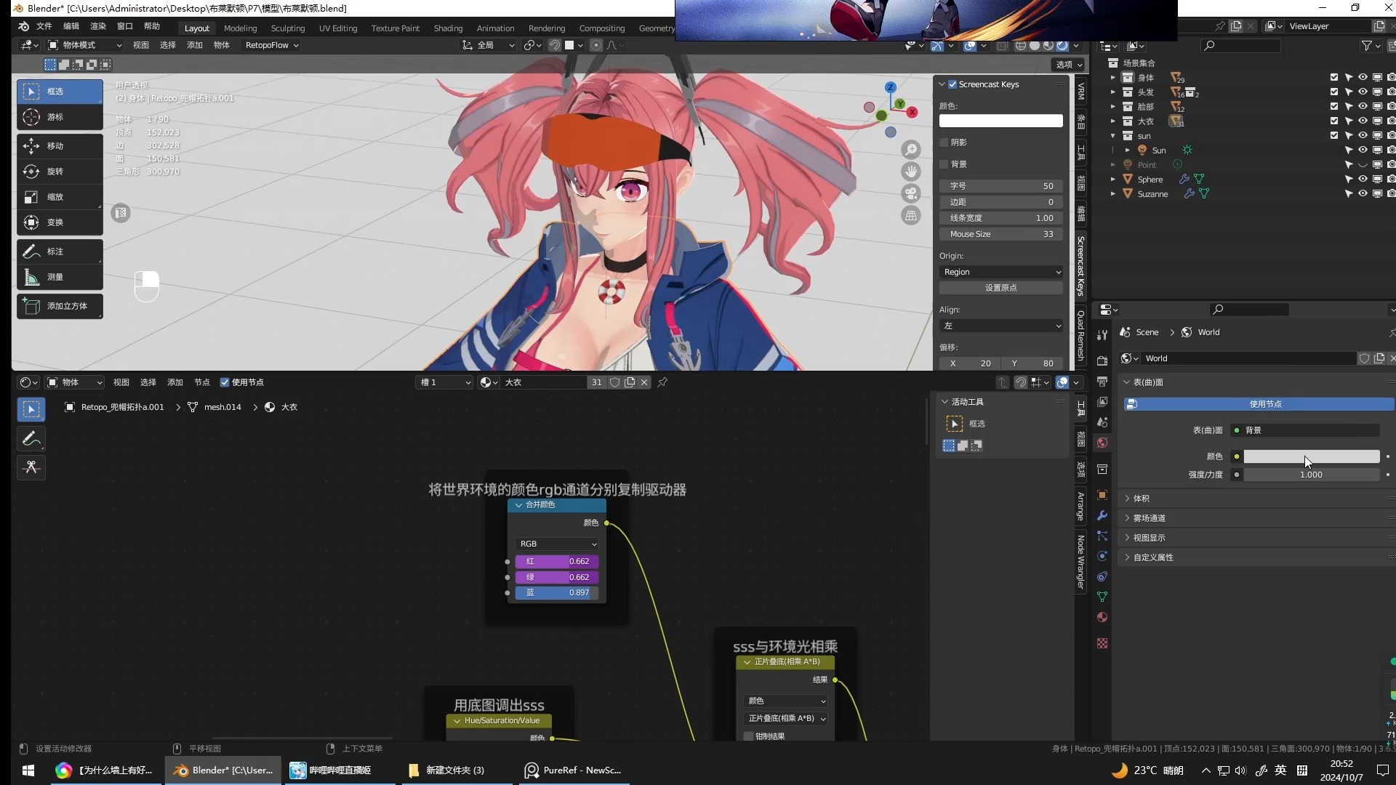Click the pin icon in node editor header
Screen dimensions: 1396x785
662,382
